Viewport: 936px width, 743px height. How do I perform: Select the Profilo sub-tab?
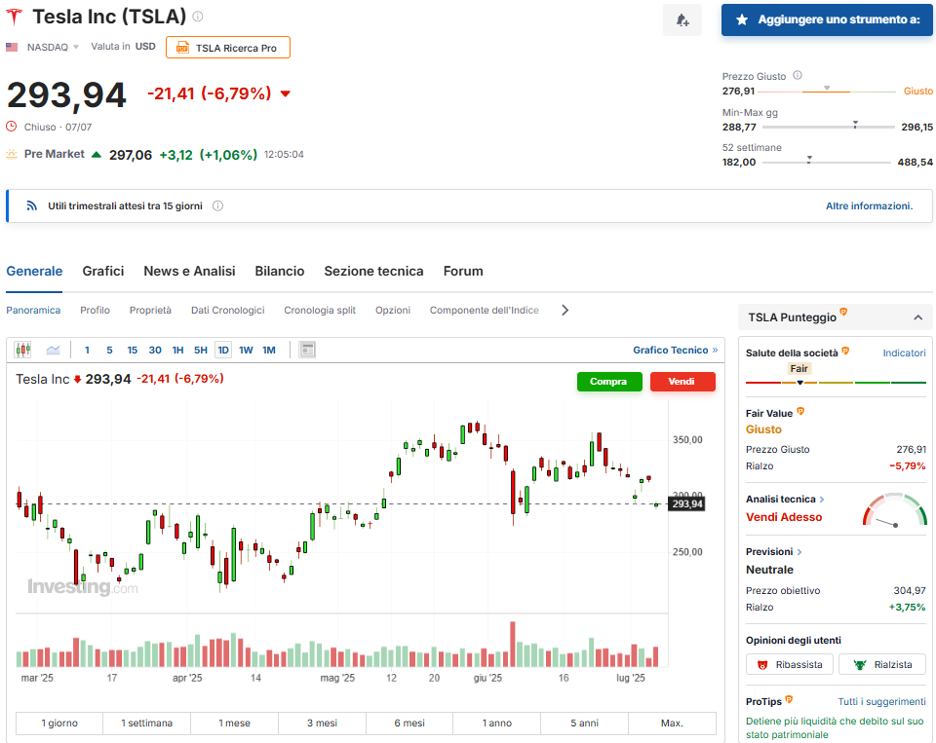tap(95, 310)
